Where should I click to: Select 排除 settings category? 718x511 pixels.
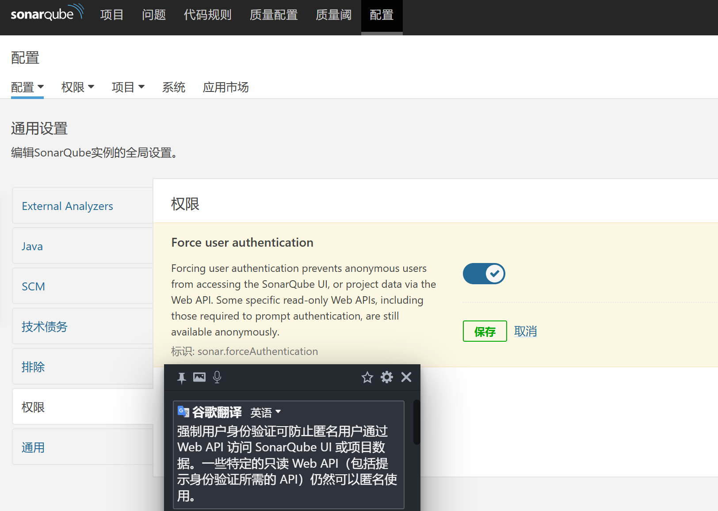click(x=83, y=366)
